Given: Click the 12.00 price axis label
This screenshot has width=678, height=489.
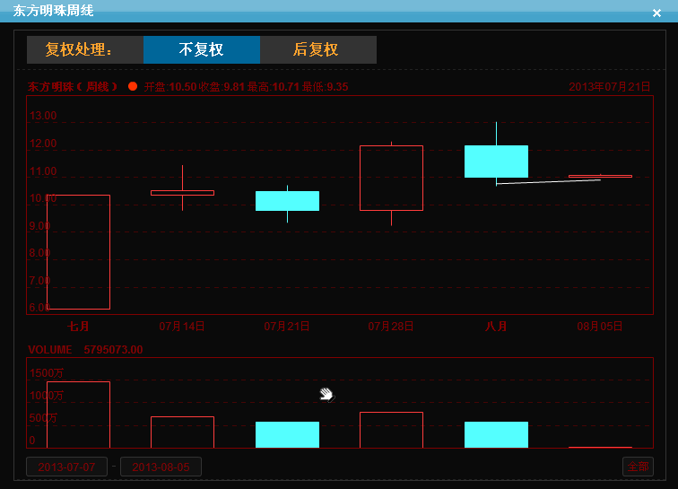Looking at the screenshot, I should click(x=43, y=144).
